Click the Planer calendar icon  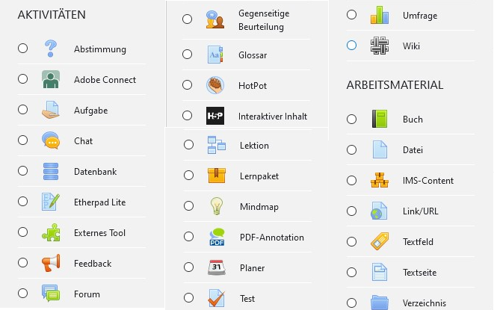pyautogui.click(x=216, y=267)
